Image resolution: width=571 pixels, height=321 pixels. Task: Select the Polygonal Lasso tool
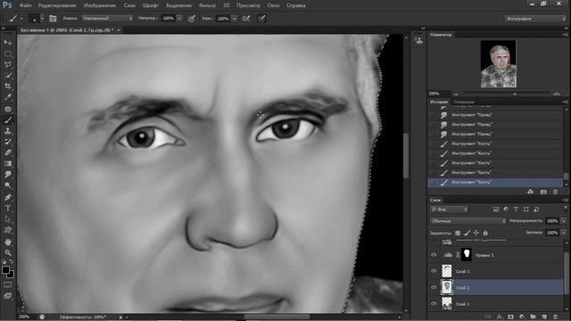(8, 64)
